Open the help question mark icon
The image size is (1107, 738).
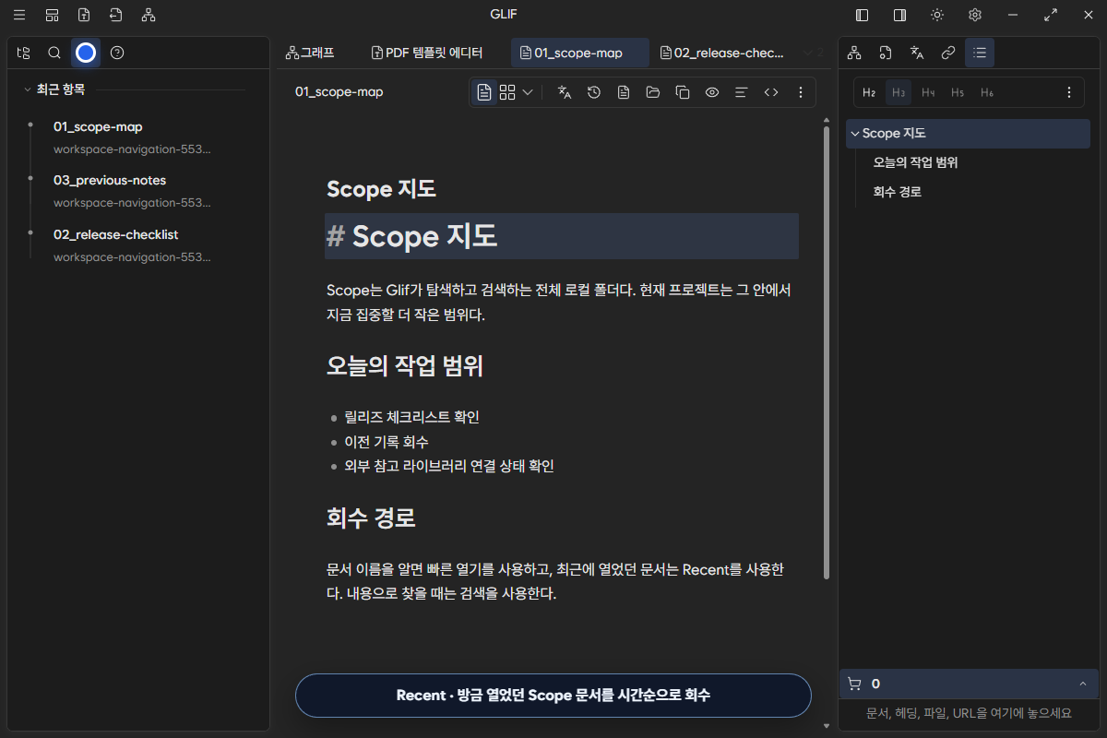click(x=117, y=53)
